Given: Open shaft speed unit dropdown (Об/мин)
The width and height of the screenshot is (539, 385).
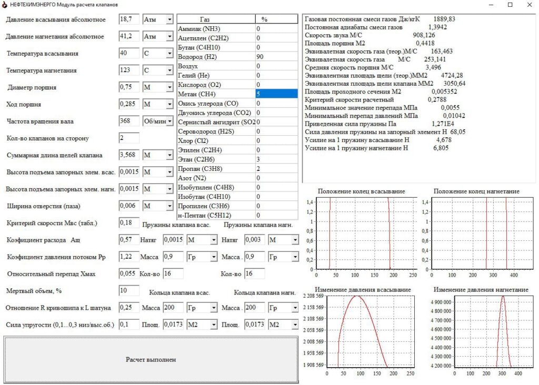Looking at the screenshot, I should tap(169, 121).
